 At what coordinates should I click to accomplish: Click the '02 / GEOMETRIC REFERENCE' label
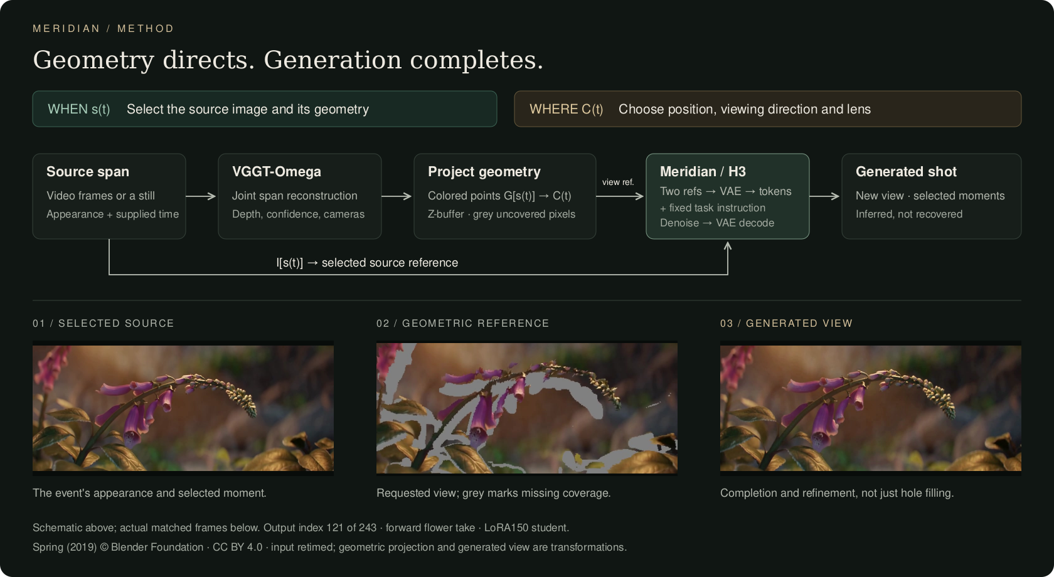tap(463, 323)
